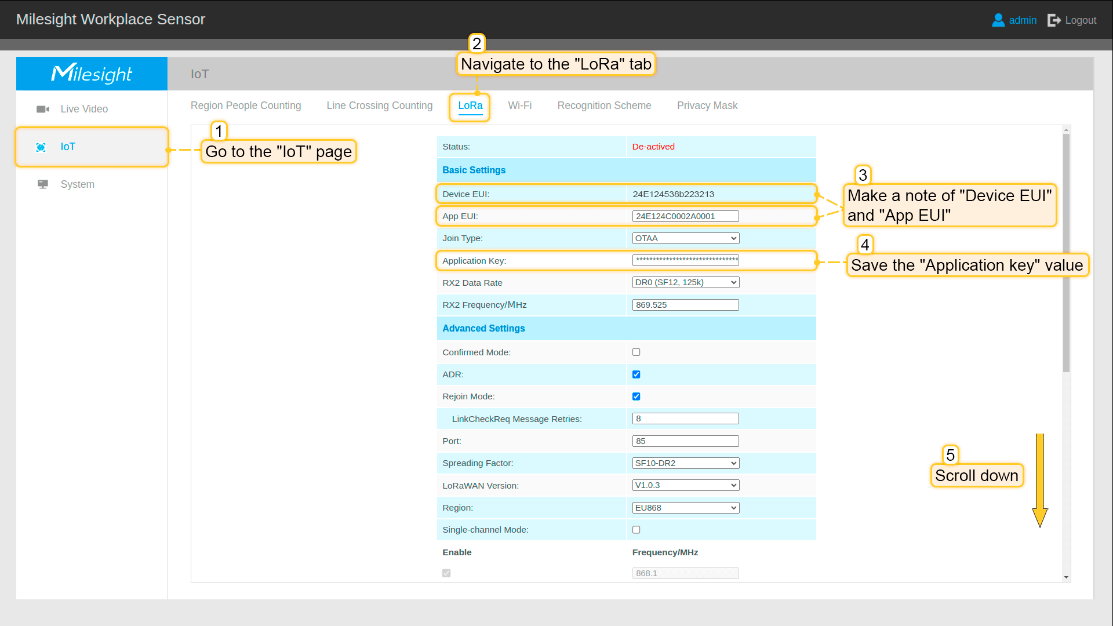Enable Confirmed Mode checkbox
Screen dimensions: 1113x626
click(636, 352)
